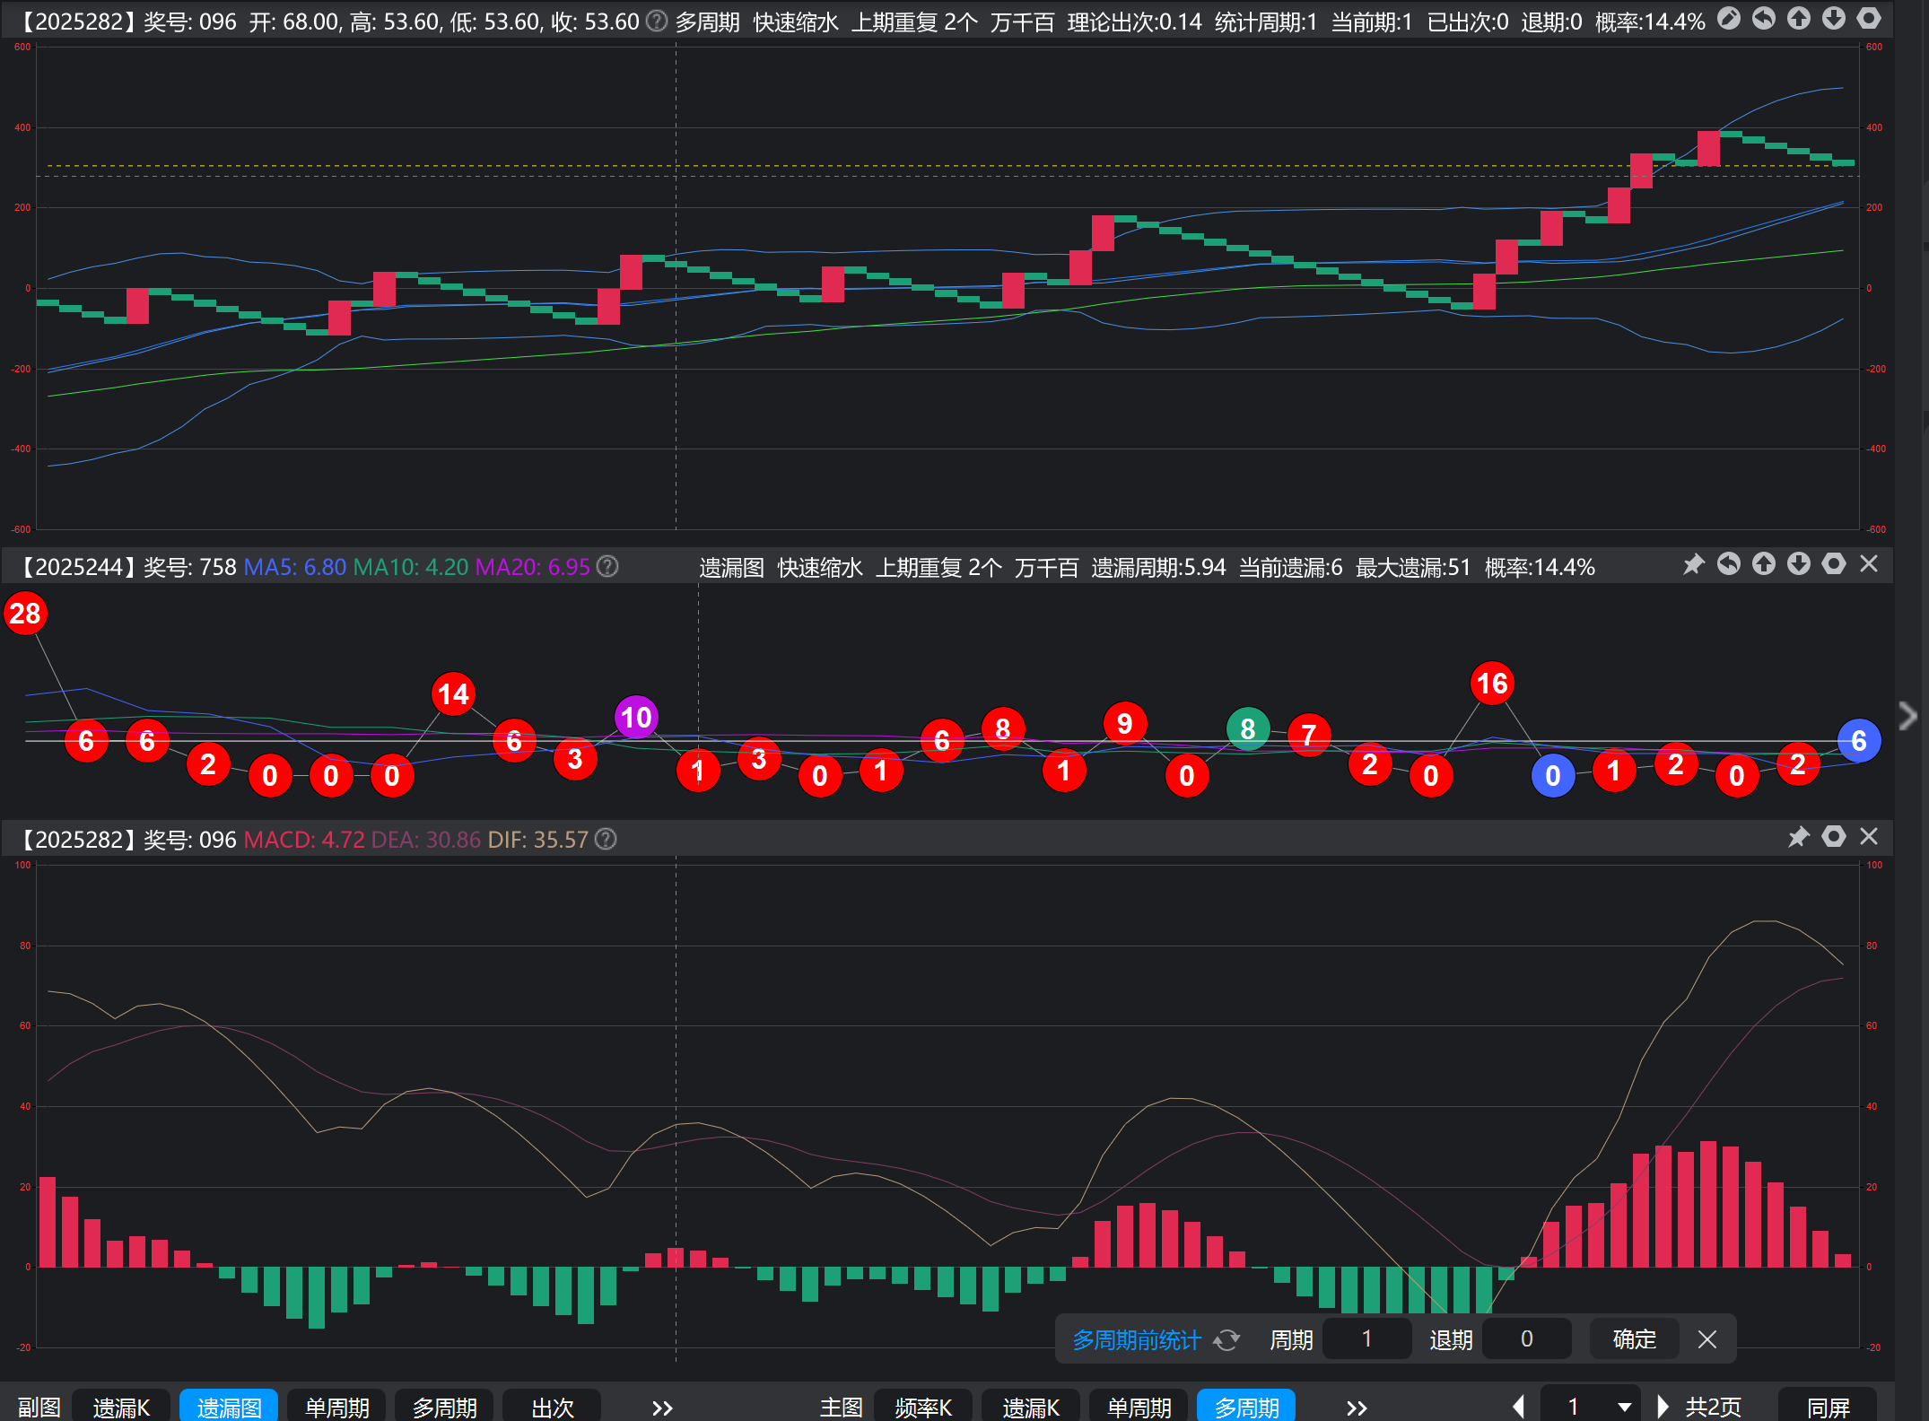Go to next page with the right arrow
Viewport: 1929px width, 1421px height.
(1662, 1407)
